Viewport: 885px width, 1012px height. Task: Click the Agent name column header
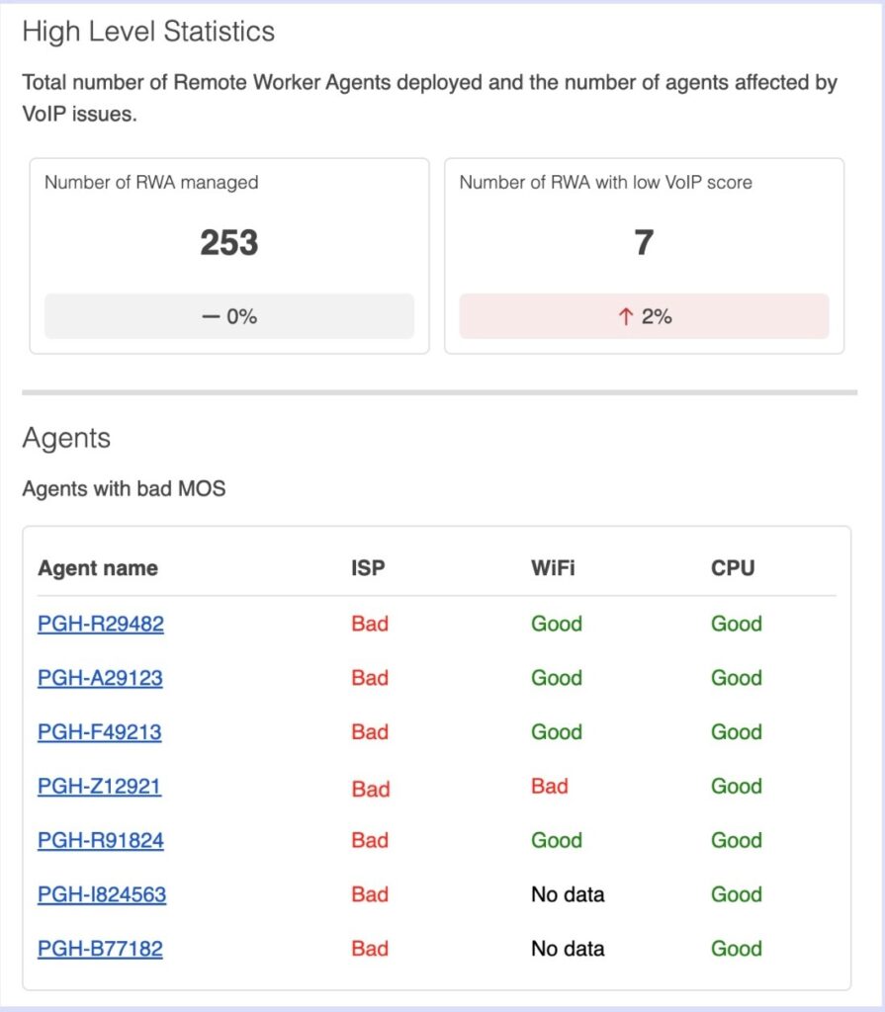pyautogui.click(x=98, y=568)
